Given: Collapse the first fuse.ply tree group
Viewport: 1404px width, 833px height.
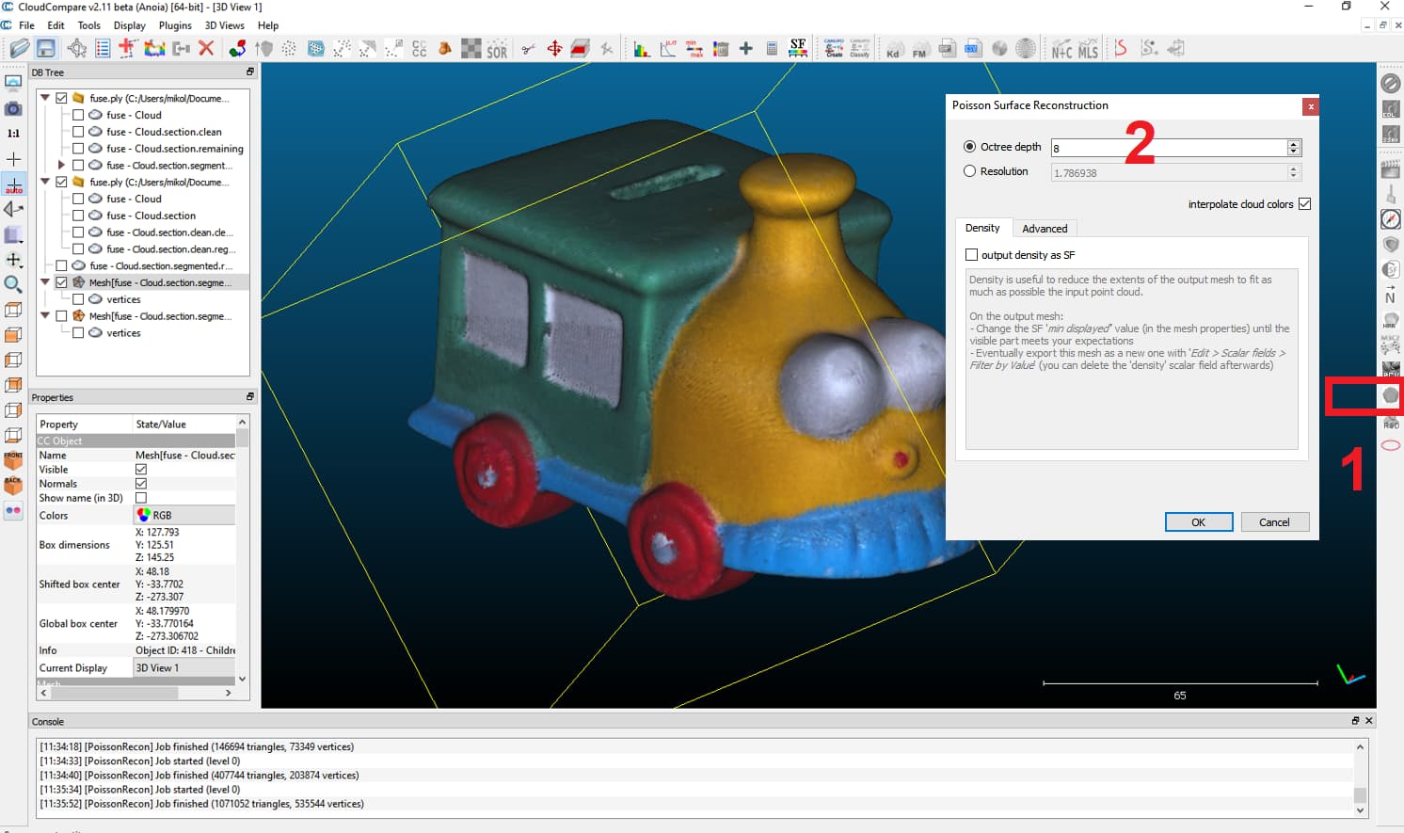Looking at the screenshot, I should [45, 98].
